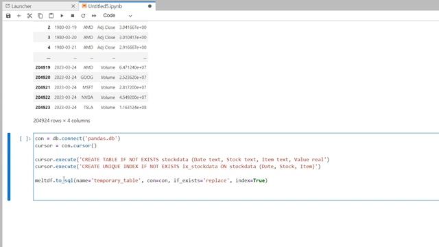Cut selected cell with scissors icon

[x=29, y=16]
